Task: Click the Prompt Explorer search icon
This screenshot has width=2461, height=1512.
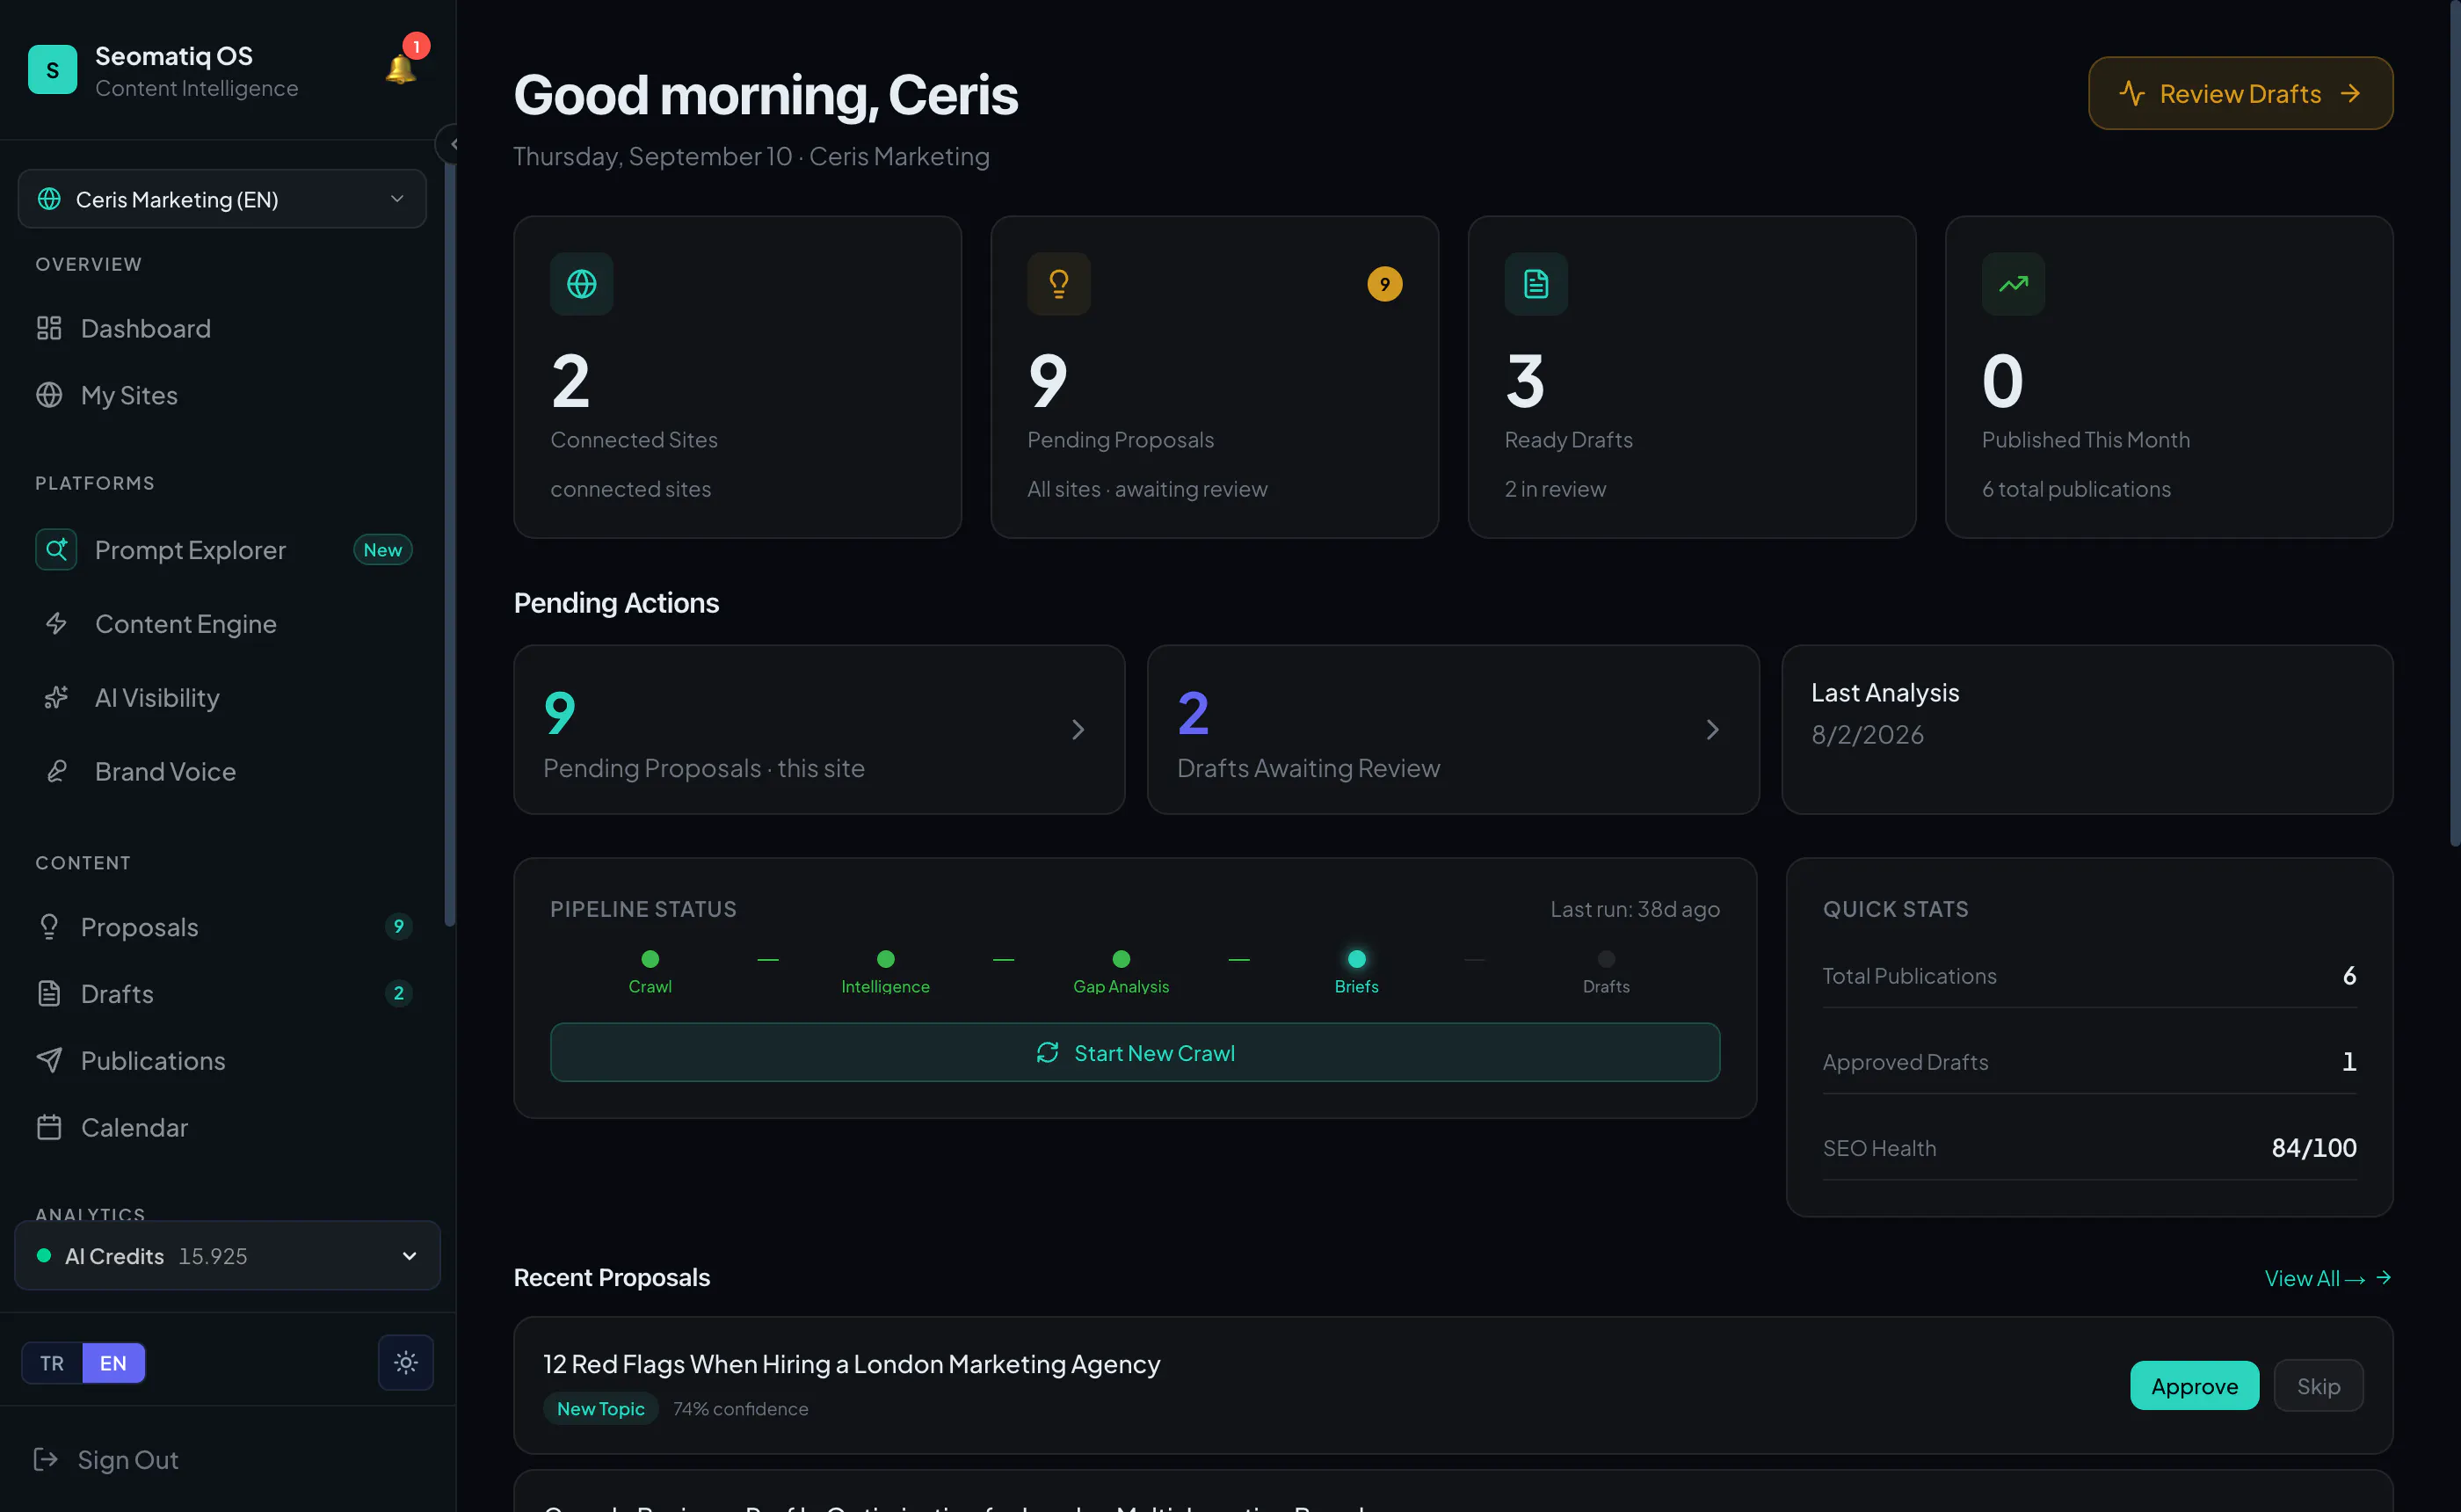Action: click(x=56, y=550)
